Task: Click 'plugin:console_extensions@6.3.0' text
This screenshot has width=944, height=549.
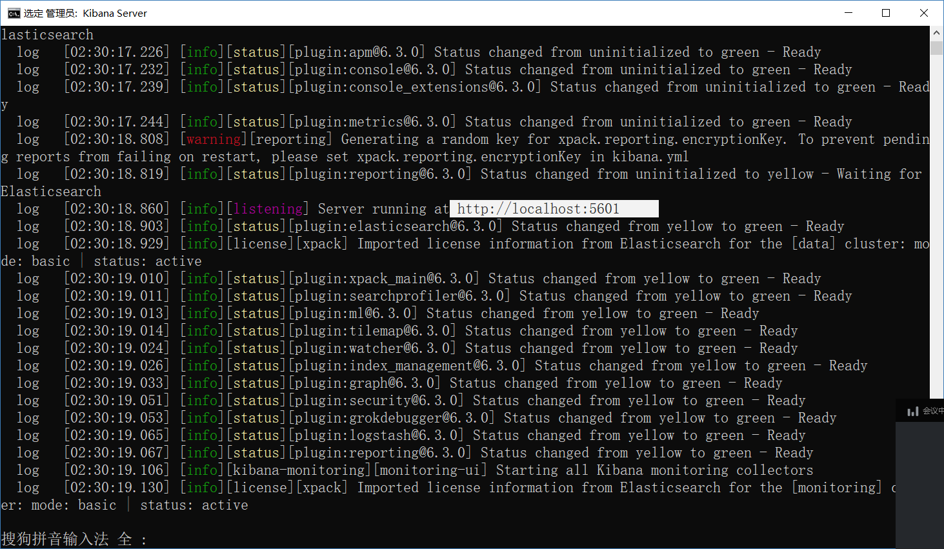Action: (x=415, y=87)
